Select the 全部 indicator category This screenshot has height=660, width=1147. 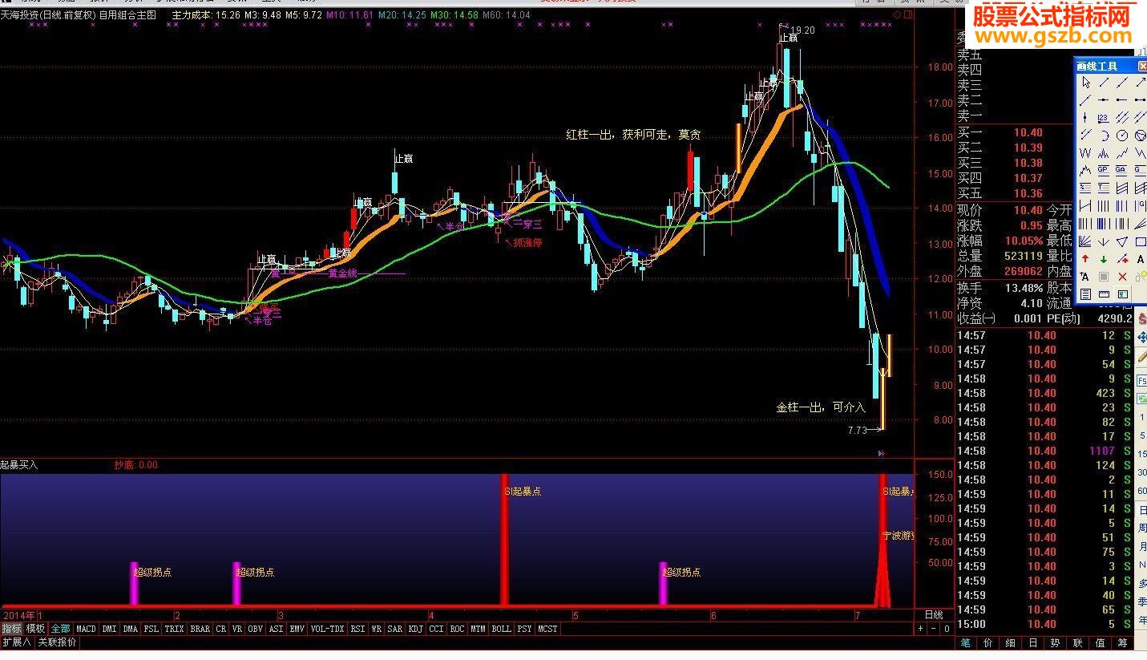click(x=61, y=629)
